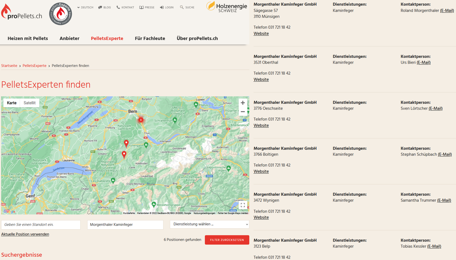
Task: Focus the Morgenthaler Kaminfeger search field
Action: click(125, 225)
